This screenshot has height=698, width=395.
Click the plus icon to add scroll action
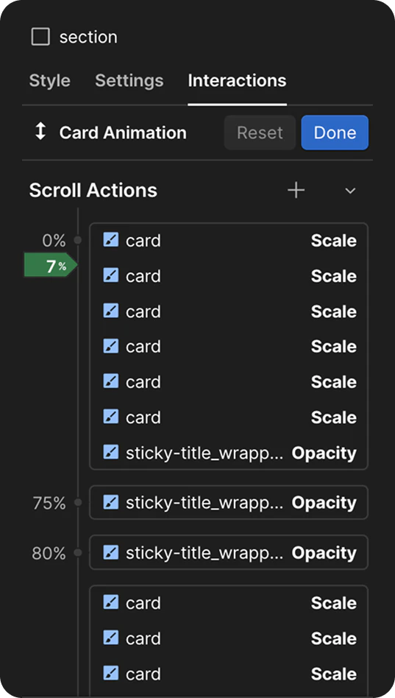(x=296, y=191)
